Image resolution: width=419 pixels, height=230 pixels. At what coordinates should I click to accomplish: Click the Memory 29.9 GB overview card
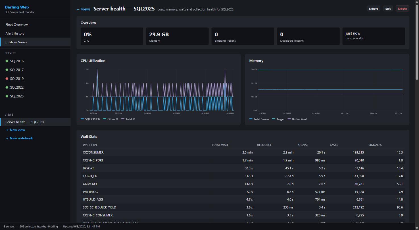(177, 36)
